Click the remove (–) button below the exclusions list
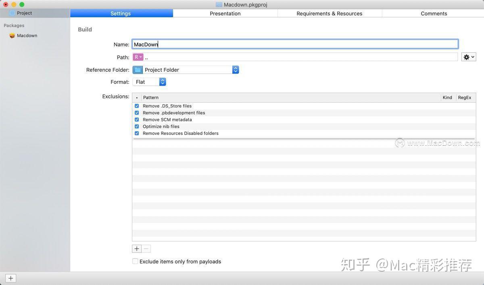484x285 pixels. (146, 248)
